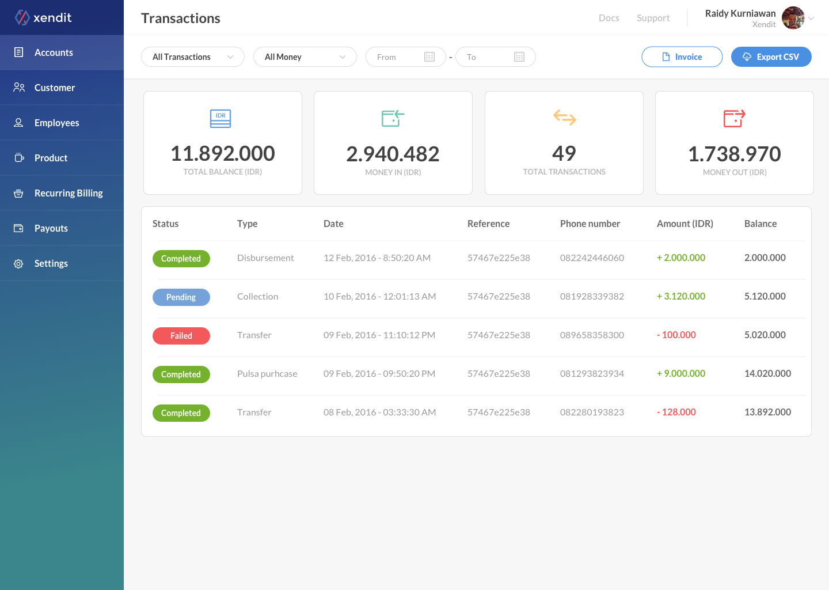Select the Pulsa purhcase type cell

pos(267,373)
